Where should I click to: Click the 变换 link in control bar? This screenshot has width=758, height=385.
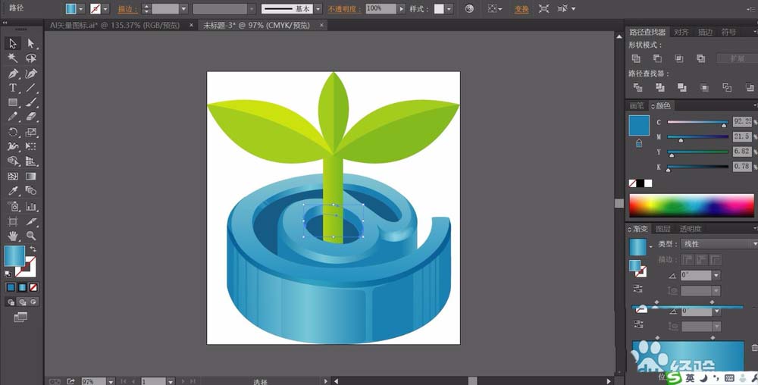[522, 9]
